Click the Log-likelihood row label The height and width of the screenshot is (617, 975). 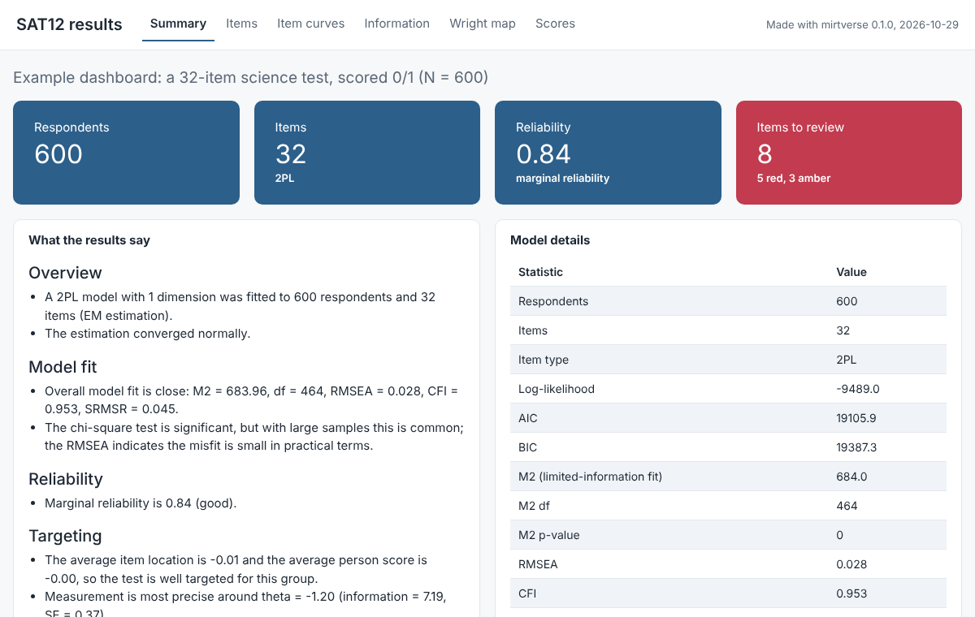[557, 389]
